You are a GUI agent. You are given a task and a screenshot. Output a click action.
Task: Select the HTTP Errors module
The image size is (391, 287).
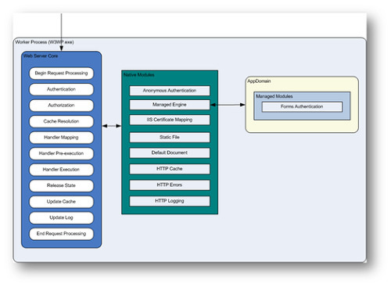(x=170, y=185)
